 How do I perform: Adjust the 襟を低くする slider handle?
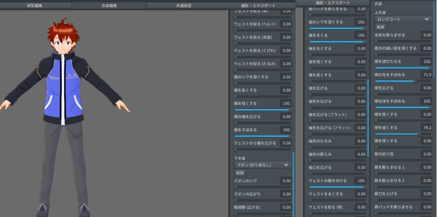click(x=419, y=134)
